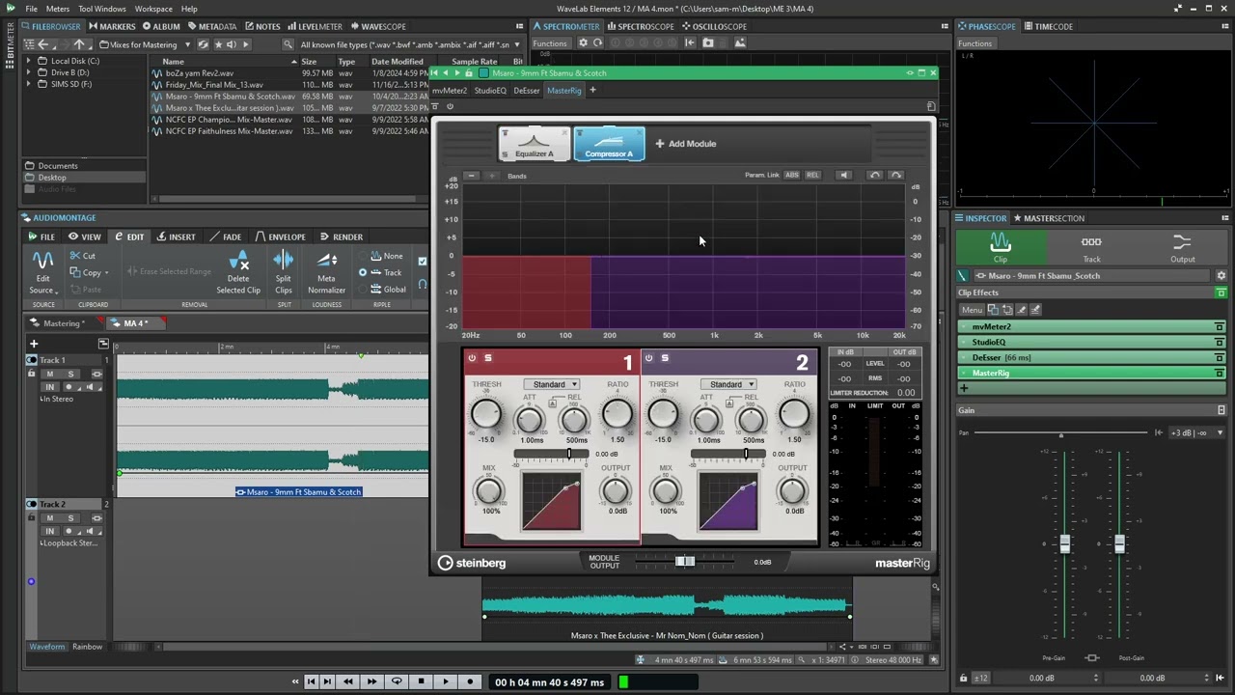Add a new track in montage

(x=34, y=344)
